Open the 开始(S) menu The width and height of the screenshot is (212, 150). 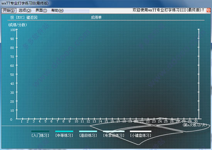point(9,10)
